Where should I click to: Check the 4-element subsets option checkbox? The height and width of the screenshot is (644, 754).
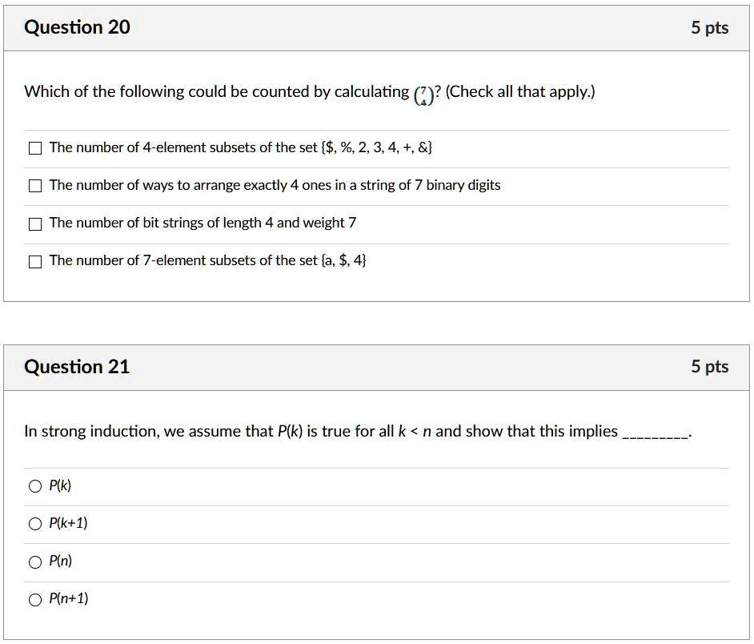[35, 148]
